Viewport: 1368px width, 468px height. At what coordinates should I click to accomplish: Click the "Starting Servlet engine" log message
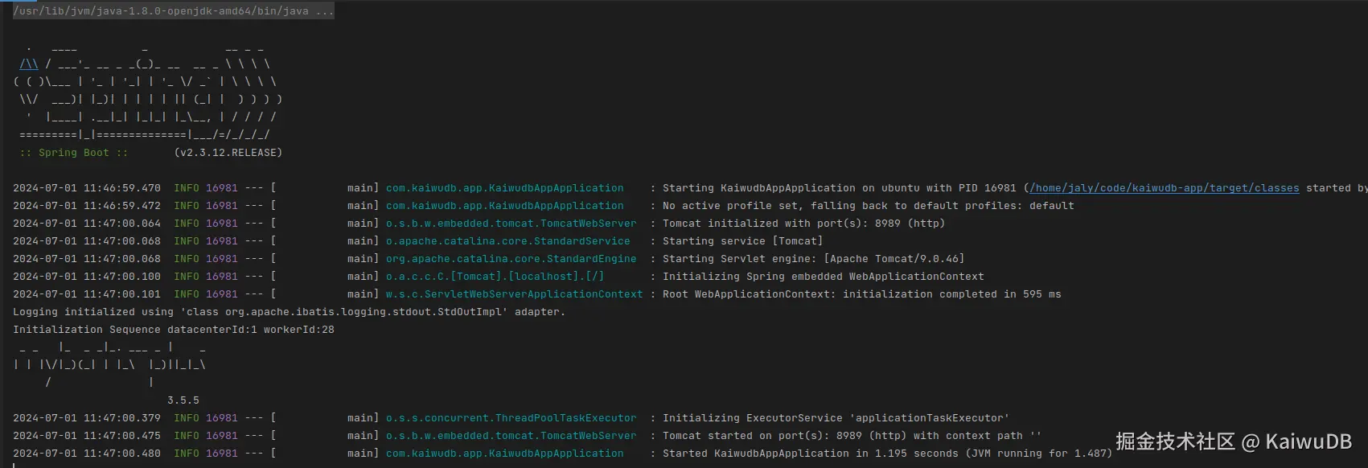[x=813, y=259]
